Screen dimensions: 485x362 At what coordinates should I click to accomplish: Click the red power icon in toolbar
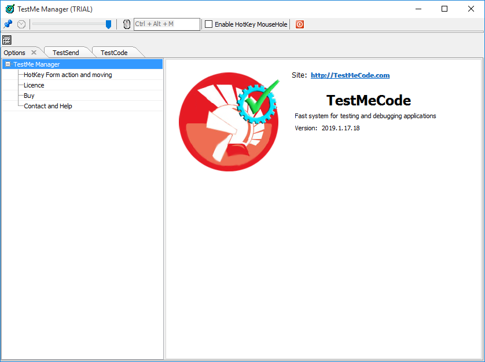[300, 24]
